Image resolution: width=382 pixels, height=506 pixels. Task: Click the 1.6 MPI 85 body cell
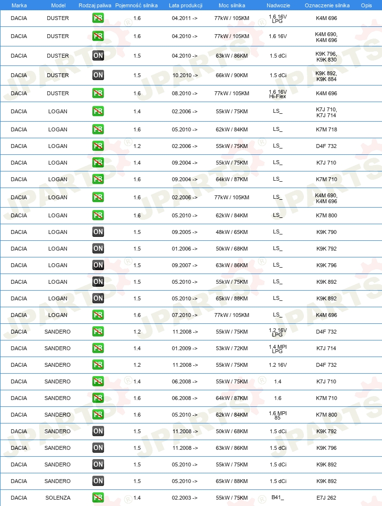coord(277,415)
